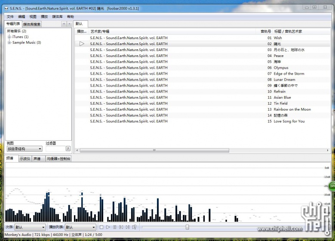Viewport: 335px width, 241px height.
Task: Select 所有音乐 (2) in the tree
Action: tap(17, 31)
